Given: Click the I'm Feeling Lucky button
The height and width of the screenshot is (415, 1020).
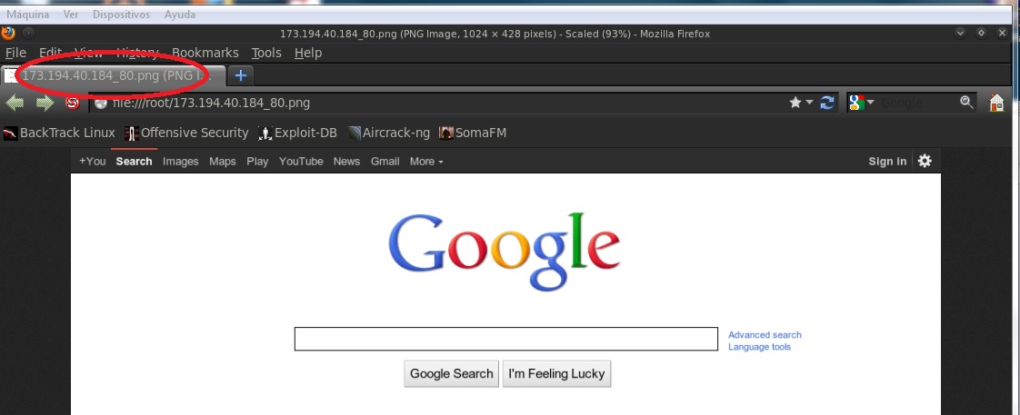Looking at the screenshot, I should pos(557,373).
